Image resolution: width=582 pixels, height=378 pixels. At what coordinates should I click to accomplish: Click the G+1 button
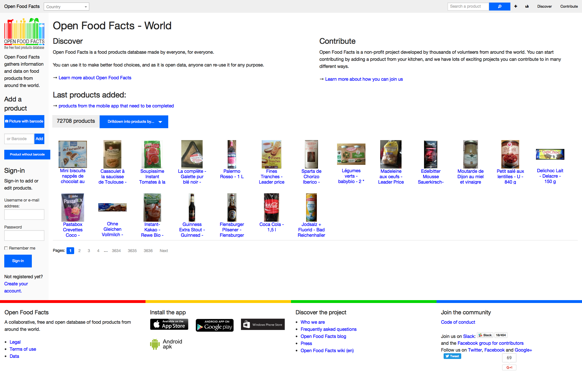509,367
